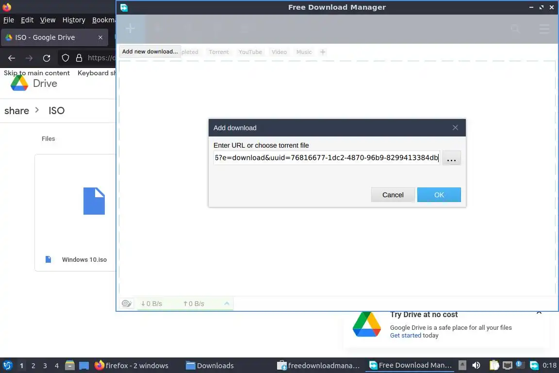
Task: Activate Free Download Manager taskbar item
Action: click(411, 365)
